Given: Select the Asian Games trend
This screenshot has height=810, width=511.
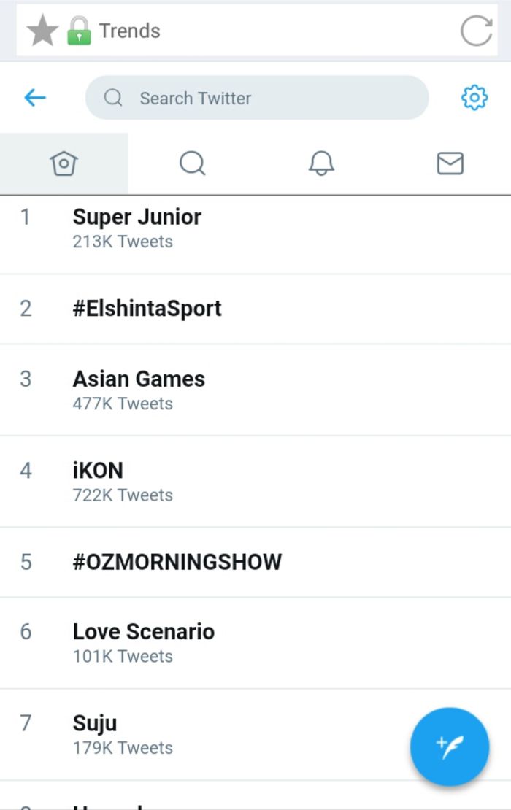Looking at the screenshot, I should (x=139, y=379).
